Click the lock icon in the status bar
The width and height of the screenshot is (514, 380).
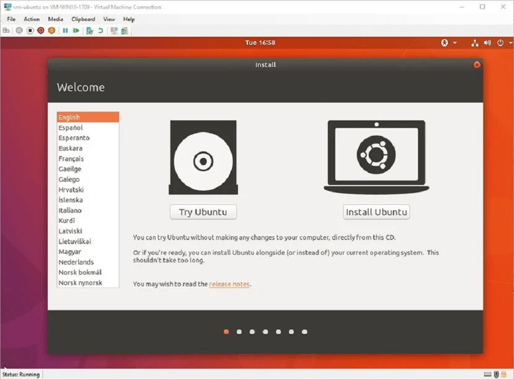(x=504, y=374)
